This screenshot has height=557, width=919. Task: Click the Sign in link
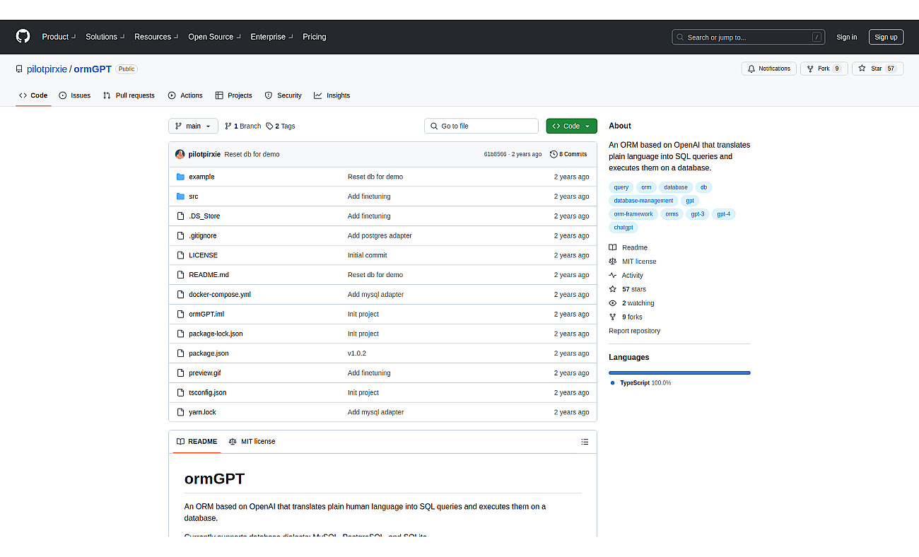click(x=846, y=37)
